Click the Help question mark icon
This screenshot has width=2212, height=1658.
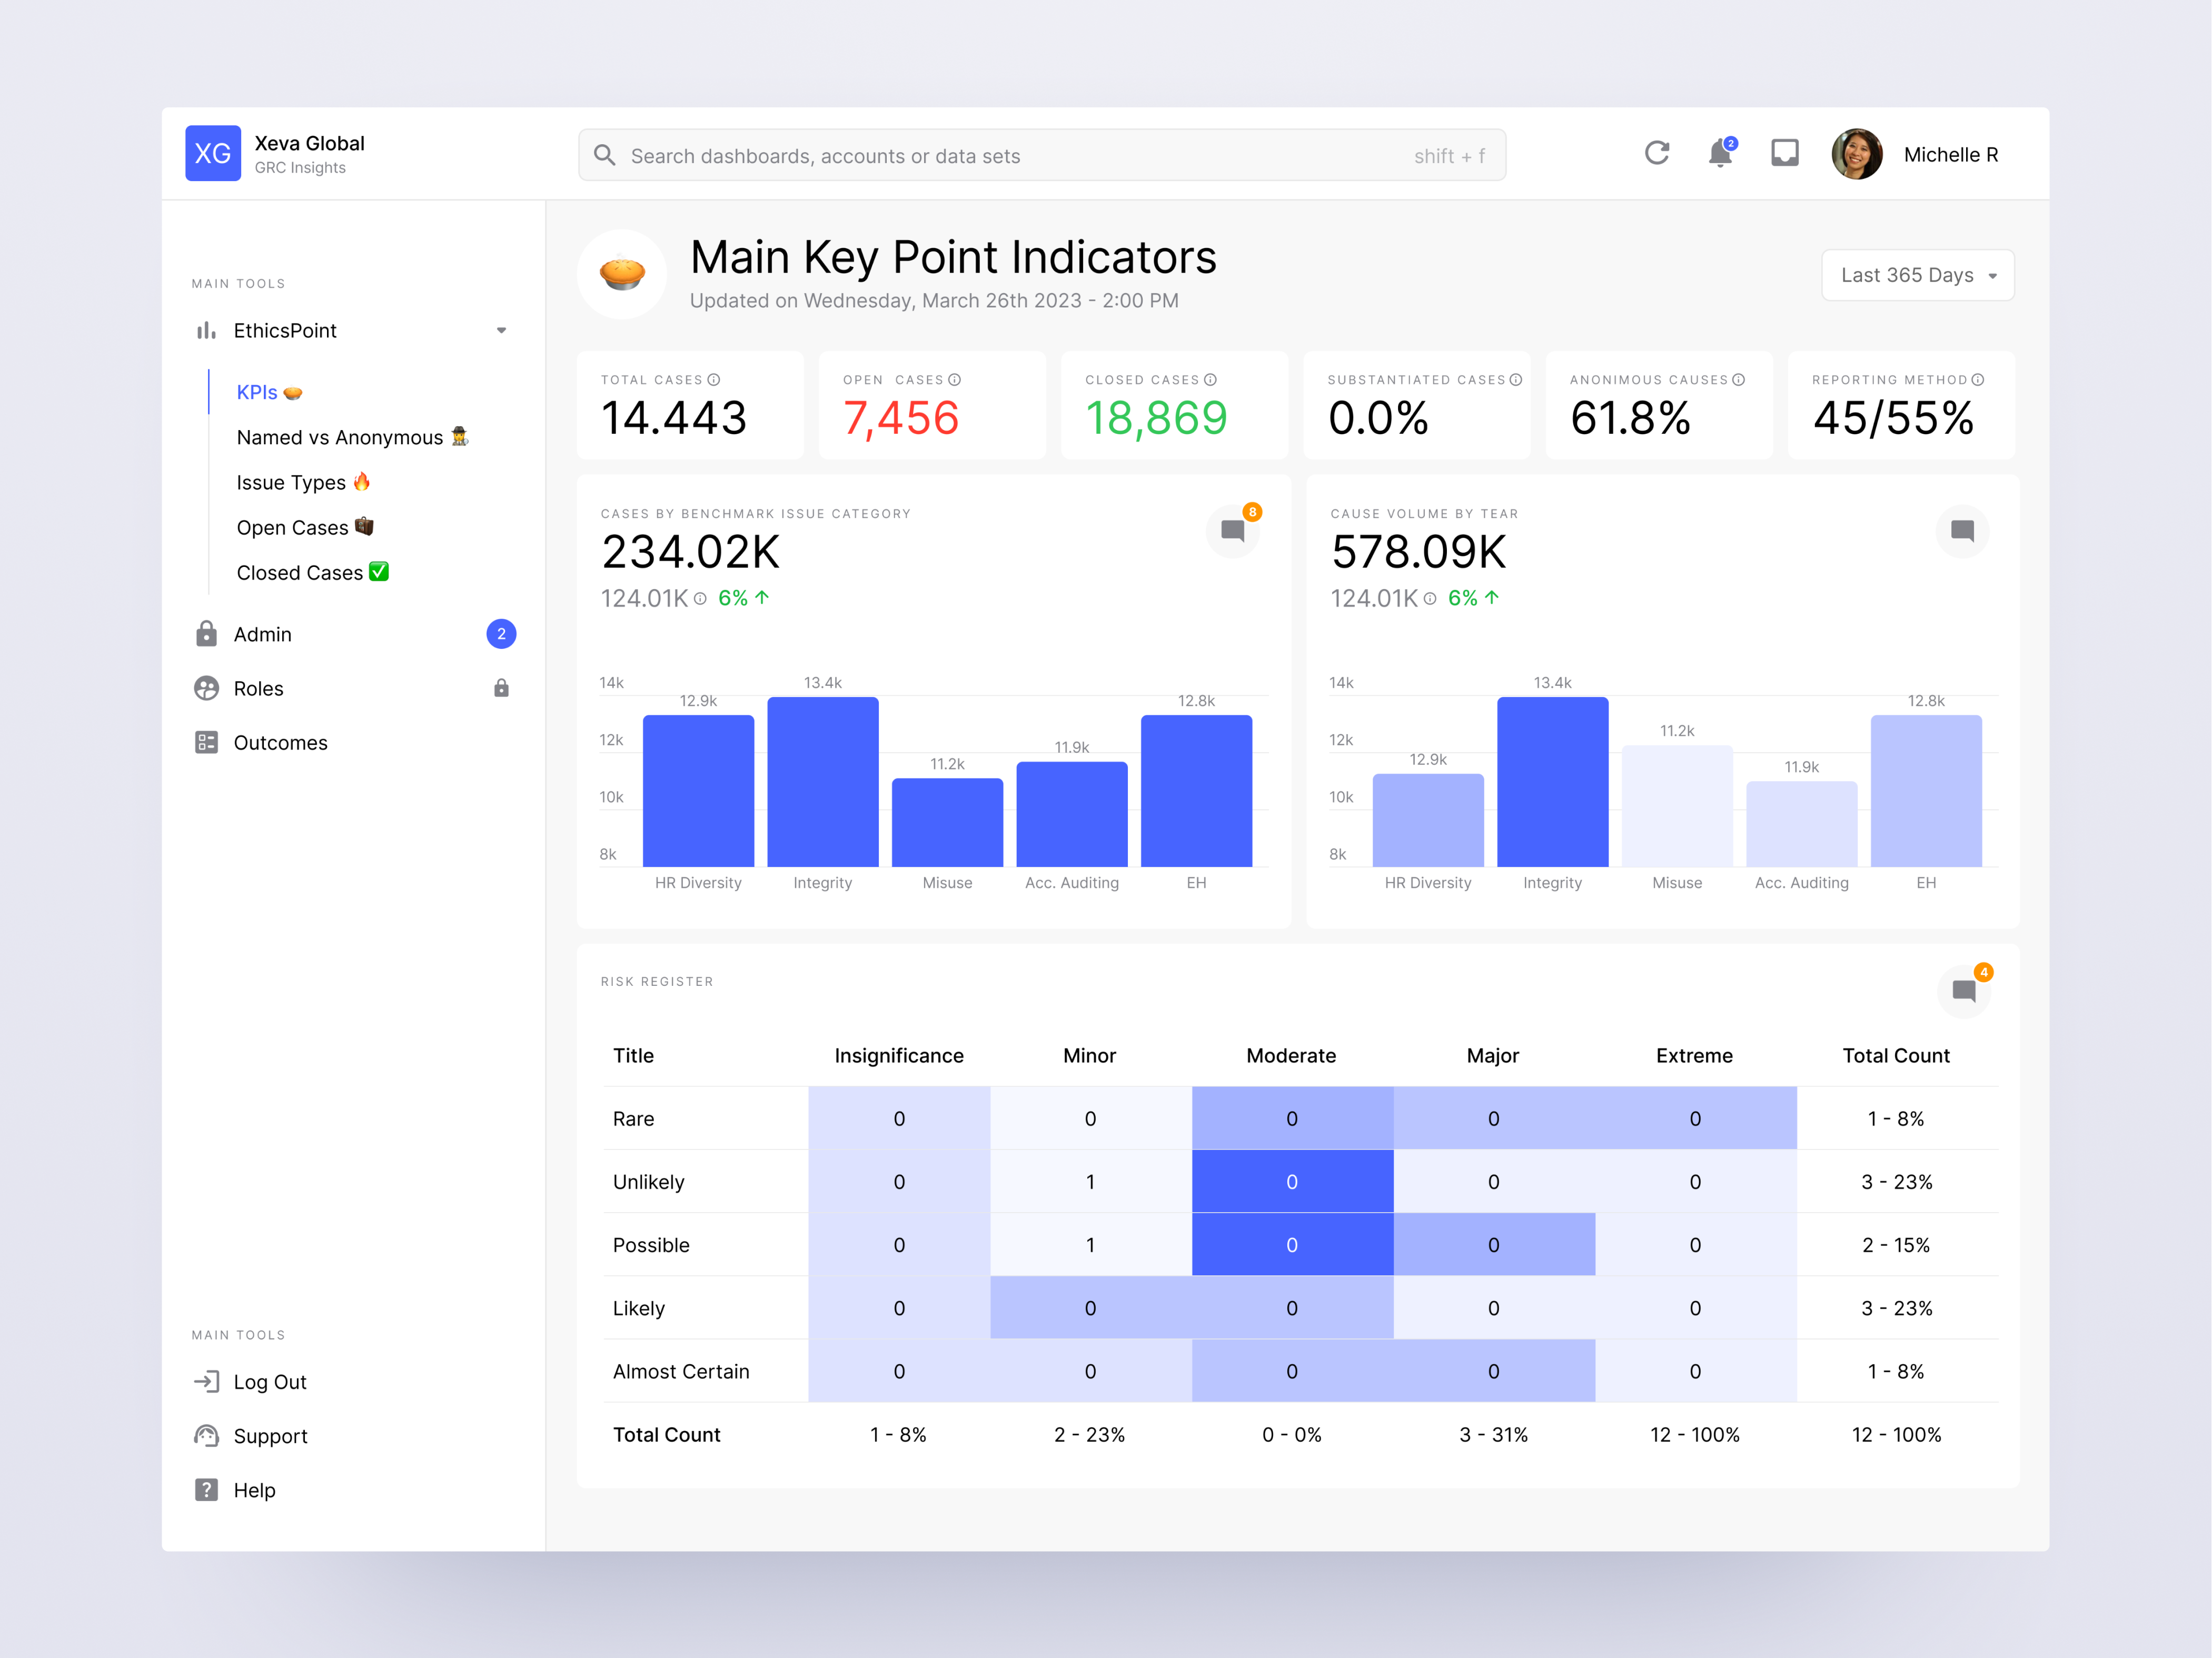point(206,1490)
